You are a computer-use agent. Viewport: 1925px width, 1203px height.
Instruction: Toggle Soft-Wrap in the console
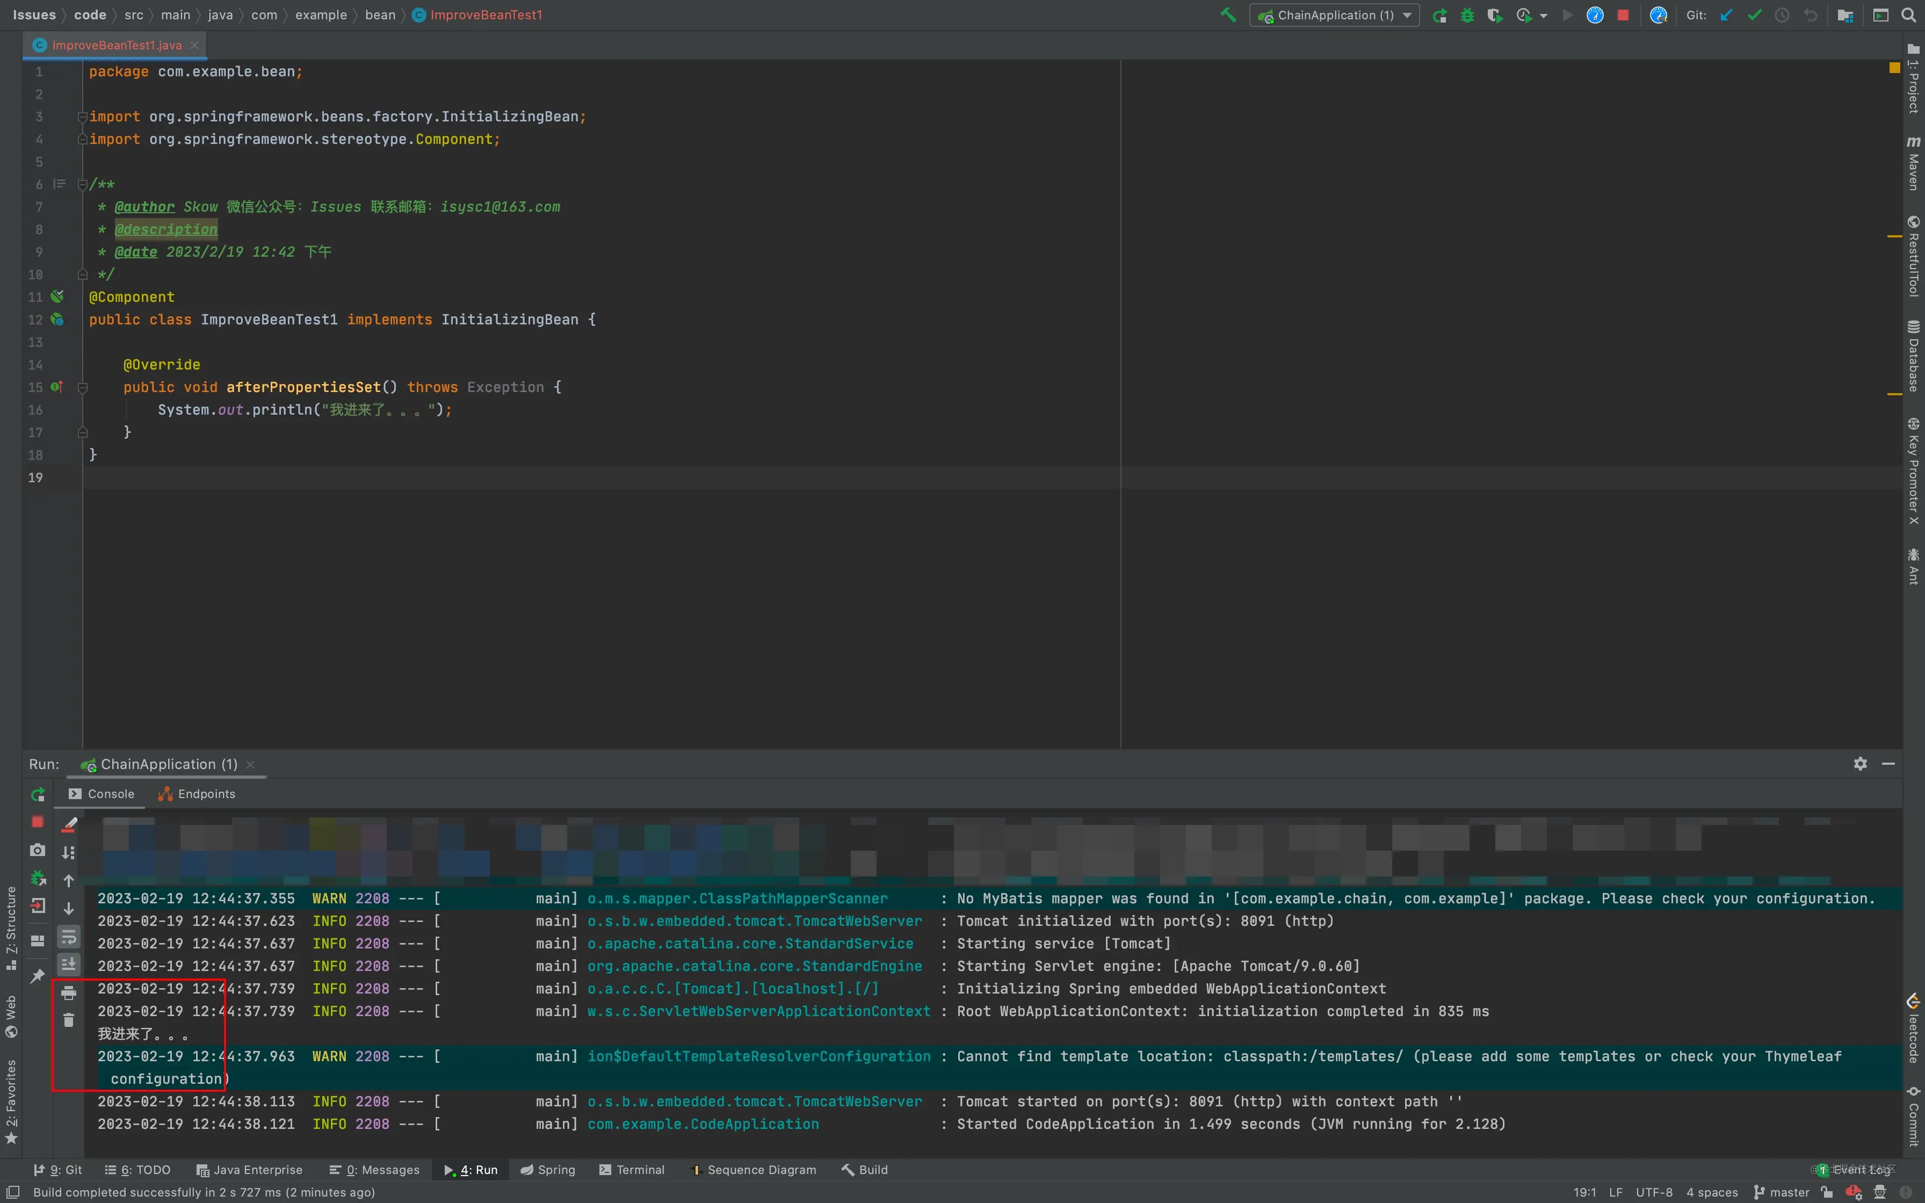pyautogui.click(x=69, y=937)
